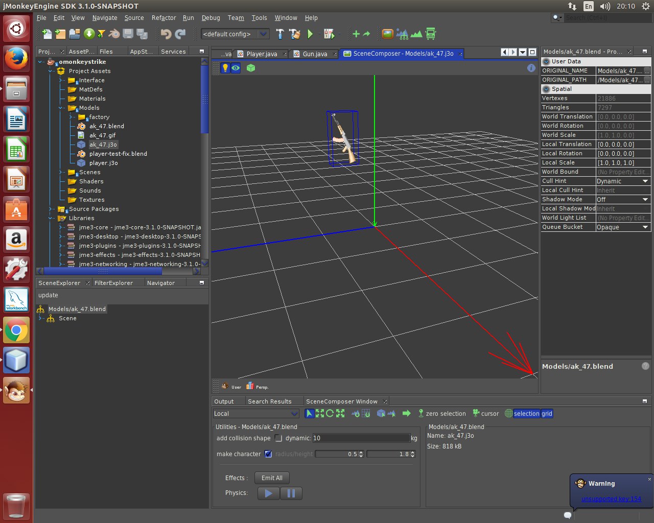Toggle the User view button
The height and width of the screenshot is (523, 654).
[231, 386]
